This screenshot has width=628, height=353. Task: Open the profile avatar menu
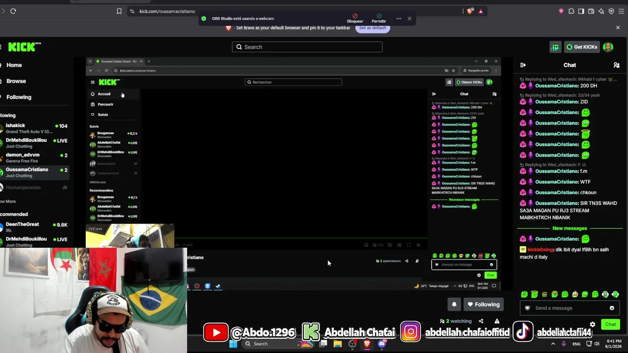click(x=608, y=47)
